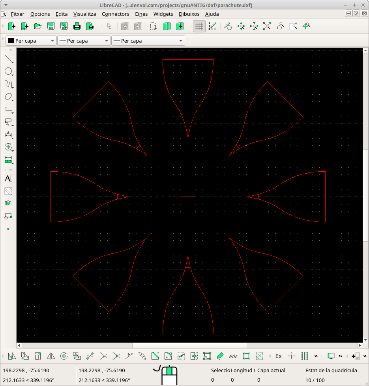The height and width of the screenshot is (386, 369).
Task: Click the New from template icon
Action: 24,26
